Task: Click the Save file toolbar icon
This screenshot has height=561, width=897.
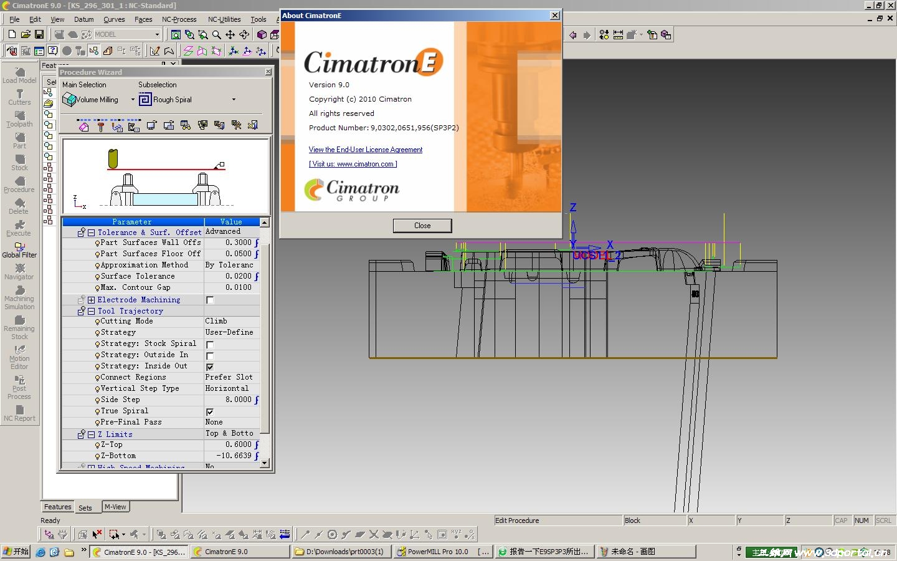Action: click(x=39, y=35)
